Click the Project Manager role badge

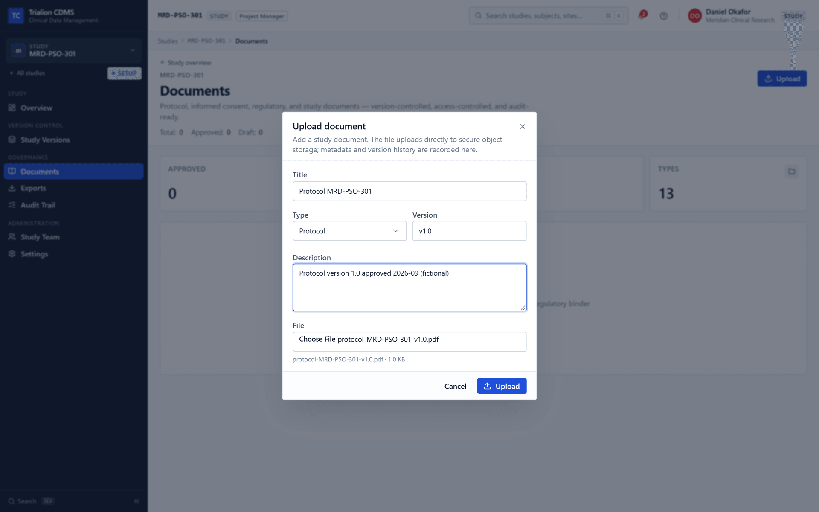coord(261,16)
